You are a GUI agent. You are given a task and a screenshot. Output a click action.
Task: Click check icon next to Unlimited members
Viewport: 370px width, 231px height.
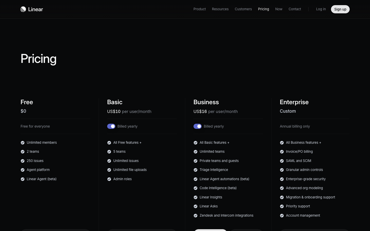click(x=23, y=143)
